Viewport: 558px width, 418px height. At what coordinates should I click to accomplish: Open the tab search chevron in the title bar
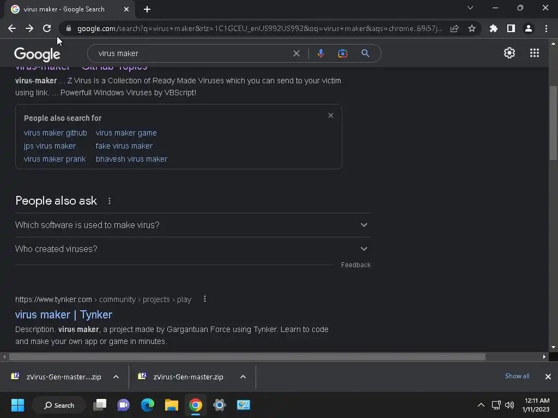click(x=470, y=8)
